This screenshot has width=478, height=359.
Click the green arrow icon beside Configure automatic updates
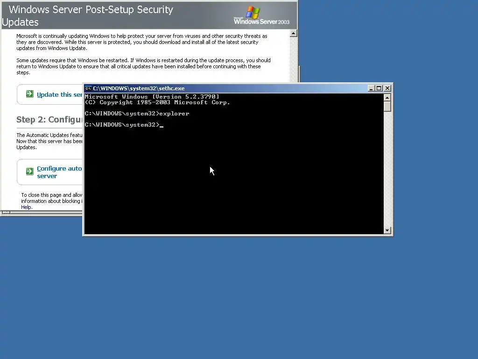tap(29, 171)
